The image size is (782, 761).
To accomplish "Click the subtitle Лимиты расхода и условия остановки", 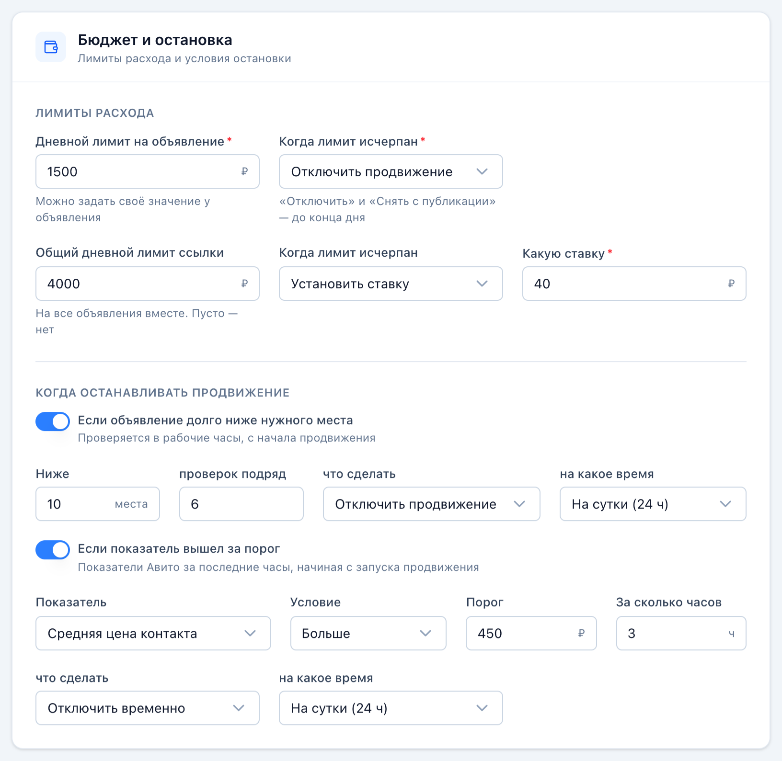I will 184,58.
